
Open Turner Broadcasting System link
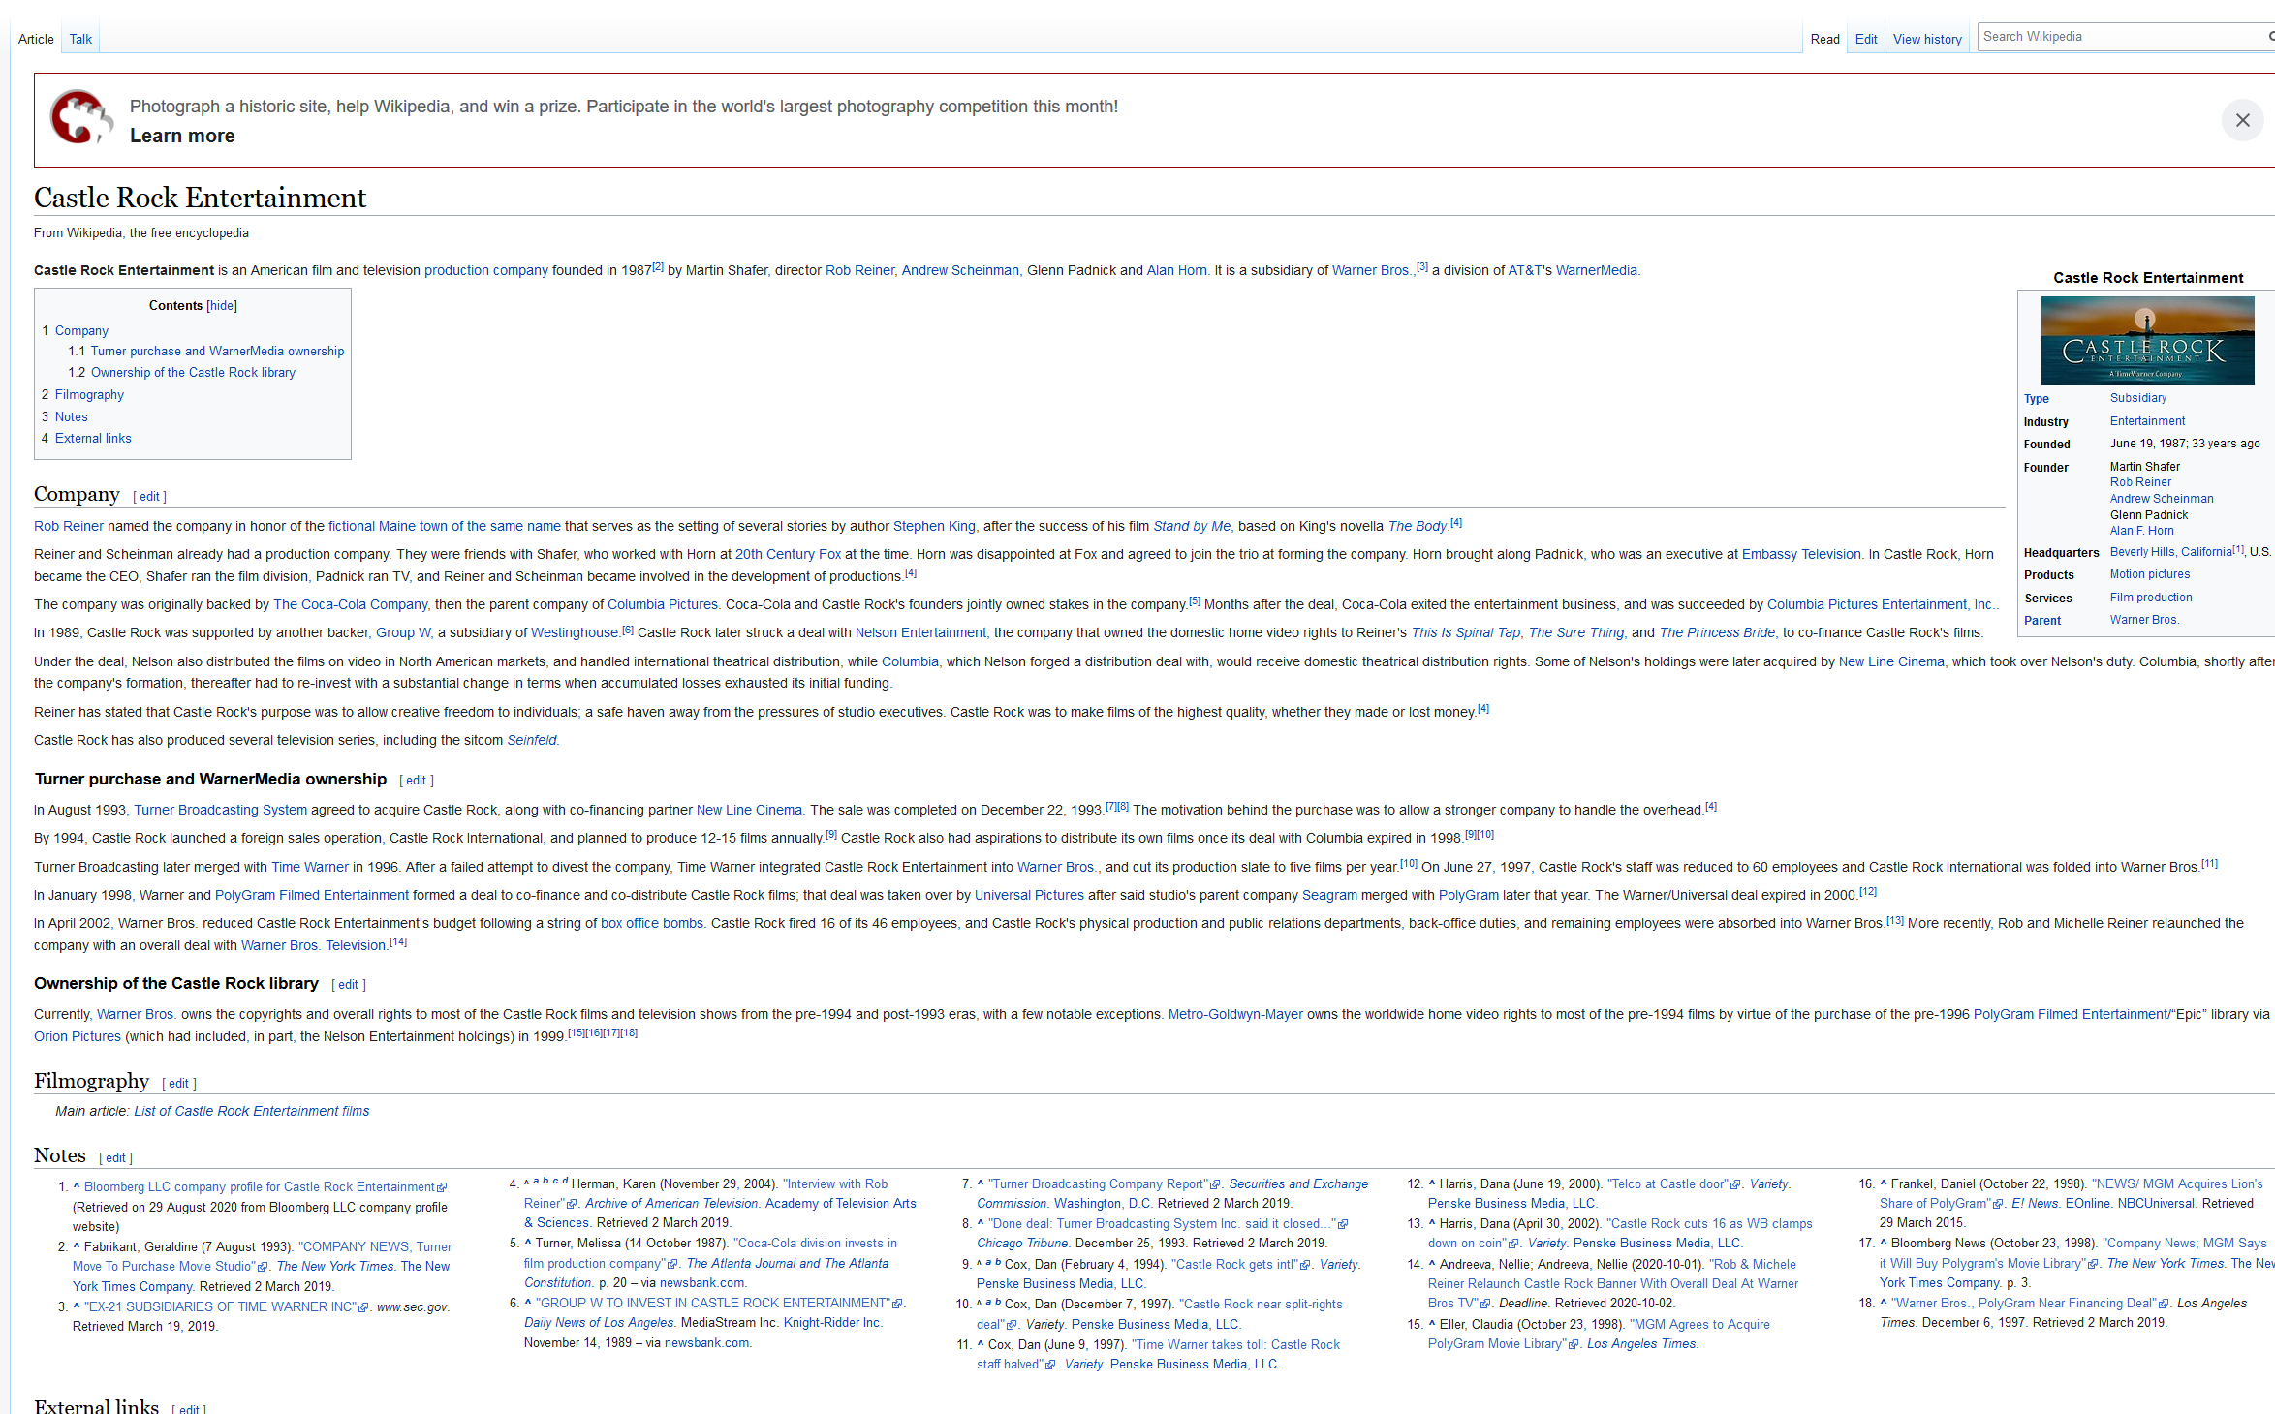(220, 811)
